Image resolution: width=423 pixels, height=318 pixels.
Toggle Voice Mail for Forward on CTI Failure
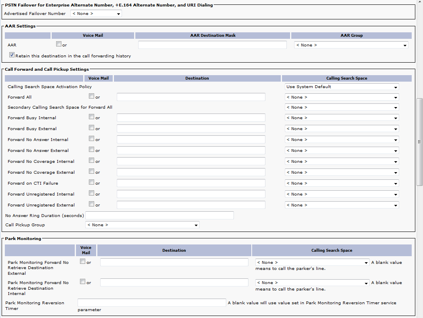pos(92,183)
